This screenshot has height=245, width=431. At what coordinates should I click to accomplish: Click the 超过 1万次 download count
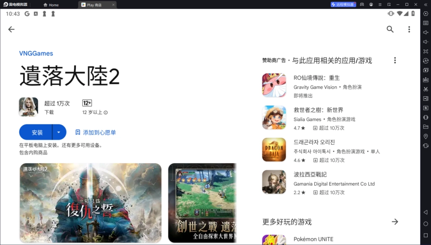click(x=57, y=103)
